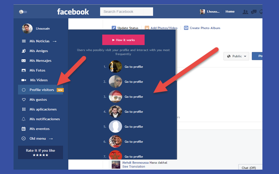Click Create Photo Album link
This screenshot has width=279, height=174.
click(x=205, y=28)
